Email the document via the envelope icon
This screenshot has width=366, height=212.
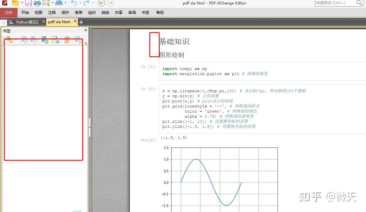pyautogui.click(x=46, y=3)
